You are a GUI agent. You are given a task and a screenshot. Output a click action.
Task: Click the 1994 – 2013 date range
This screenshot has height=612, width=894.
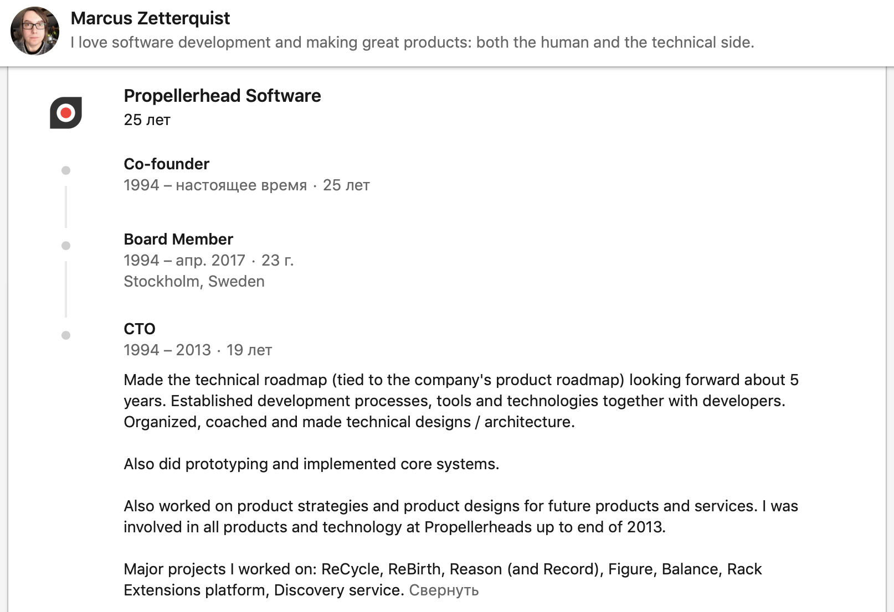(x=167, y=350)
